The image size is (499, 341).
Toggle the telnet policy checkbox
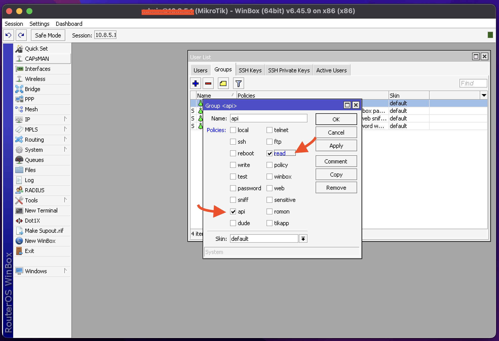pos(269,130)
